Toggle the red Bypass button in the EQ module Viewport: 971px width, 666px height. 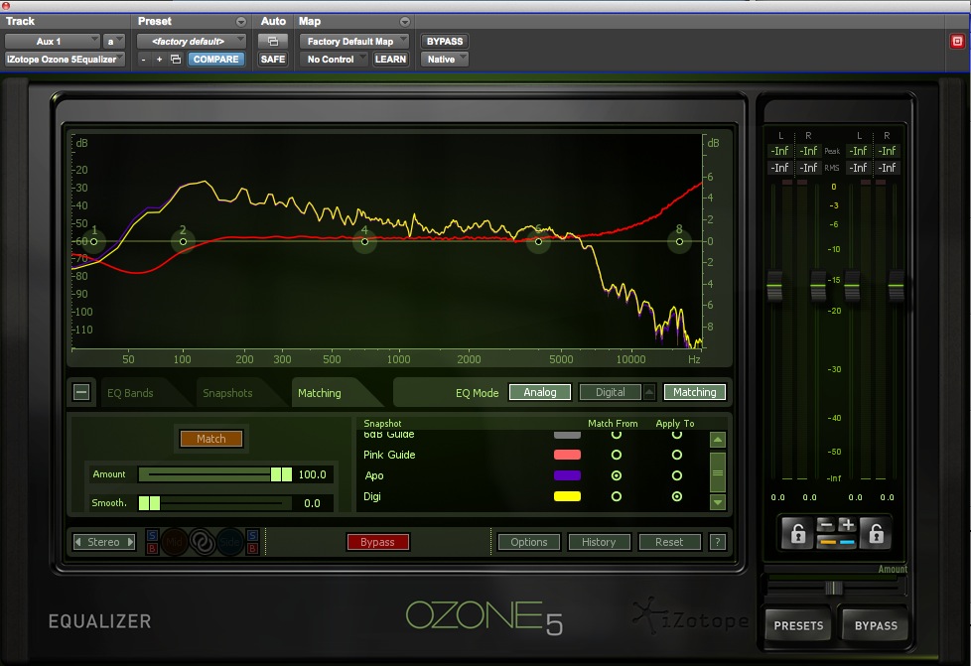pyautogui.click(x=377, y=542)
